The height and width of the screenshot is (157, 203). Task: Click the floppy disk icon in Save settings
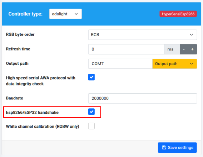pos(164,147)
